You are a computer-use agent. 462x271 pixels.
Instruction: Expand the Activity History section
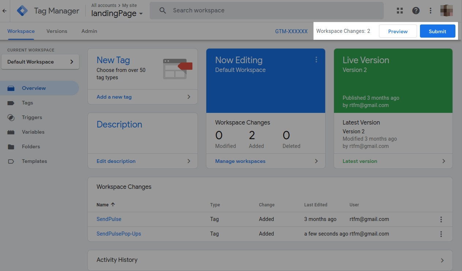270,260
